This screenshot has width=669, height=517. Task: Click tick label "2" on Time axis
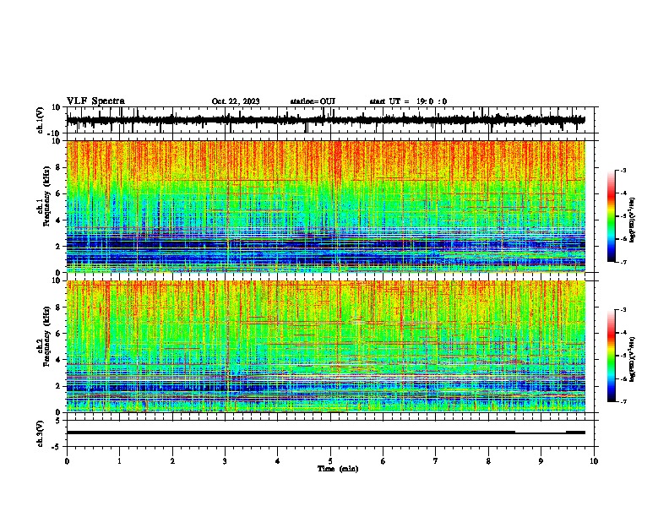click(172, 460)
